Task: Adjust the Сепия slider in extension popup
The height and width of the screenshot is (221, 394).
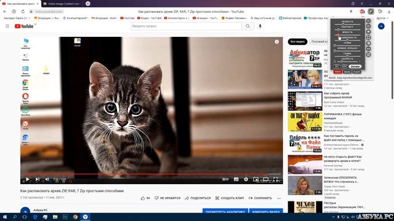Action: (x=347, y=45)
